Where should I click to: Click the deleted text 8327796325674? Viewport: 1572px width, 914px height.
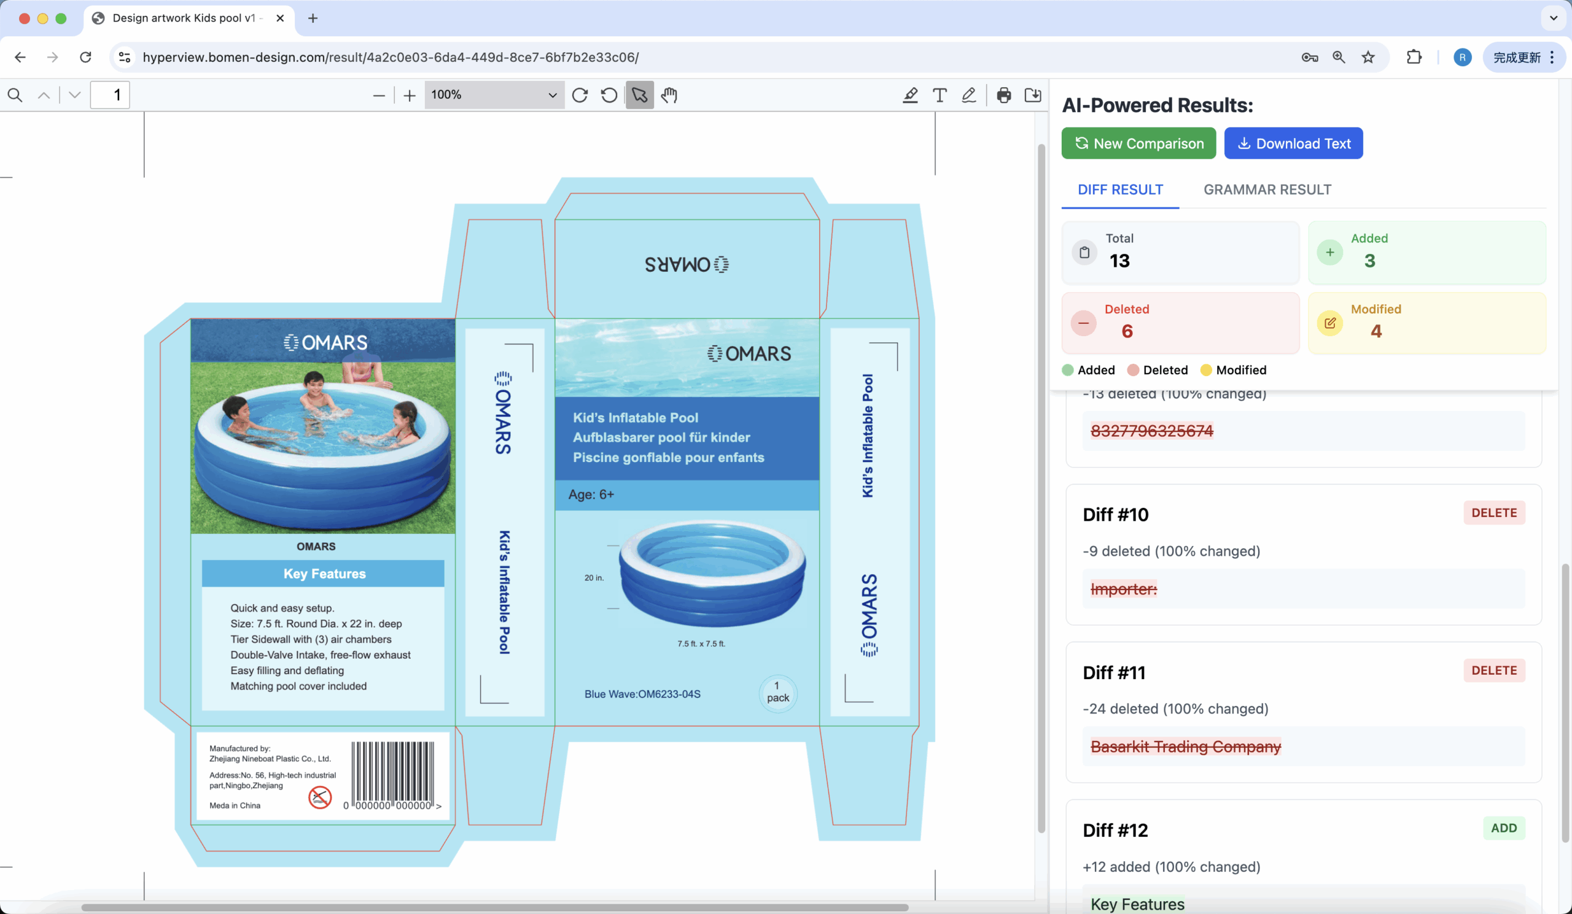pyautogui.click(x=1151, y=431)
